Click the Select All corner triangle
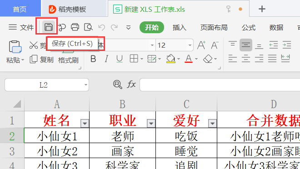The image size is (300, 169). (x=17, y=104)
